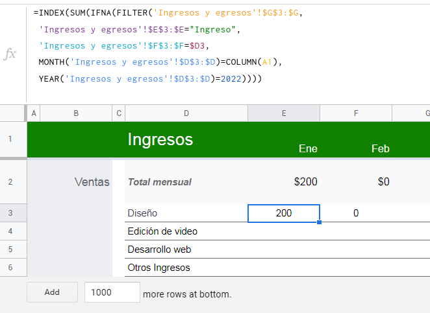
Task: Click the Add rows button
Action: tap(52, 292)
